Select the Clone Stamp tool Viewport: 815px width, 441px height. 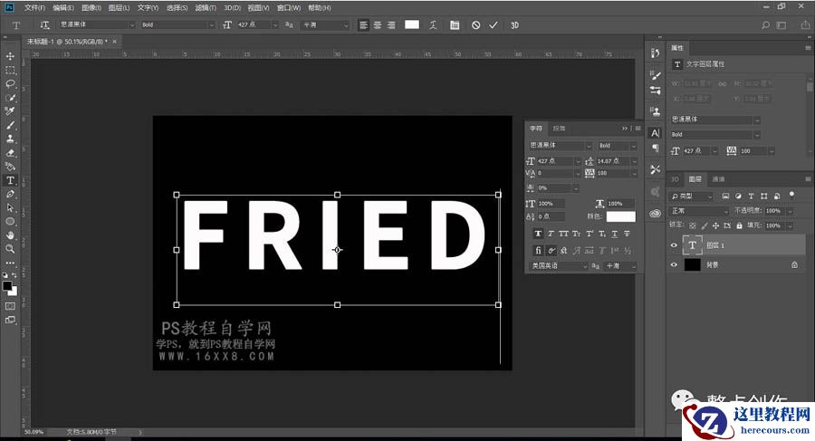pyautogui.click(x=10, y=139)
